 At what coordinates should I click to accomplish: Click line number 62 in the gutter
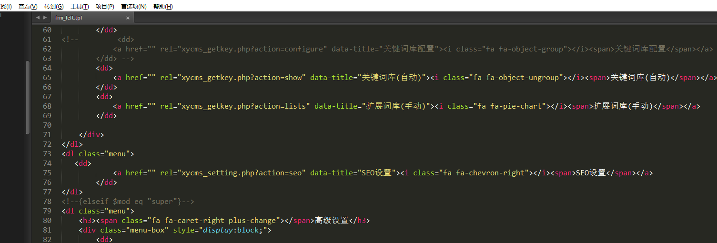tap(47, 49)
